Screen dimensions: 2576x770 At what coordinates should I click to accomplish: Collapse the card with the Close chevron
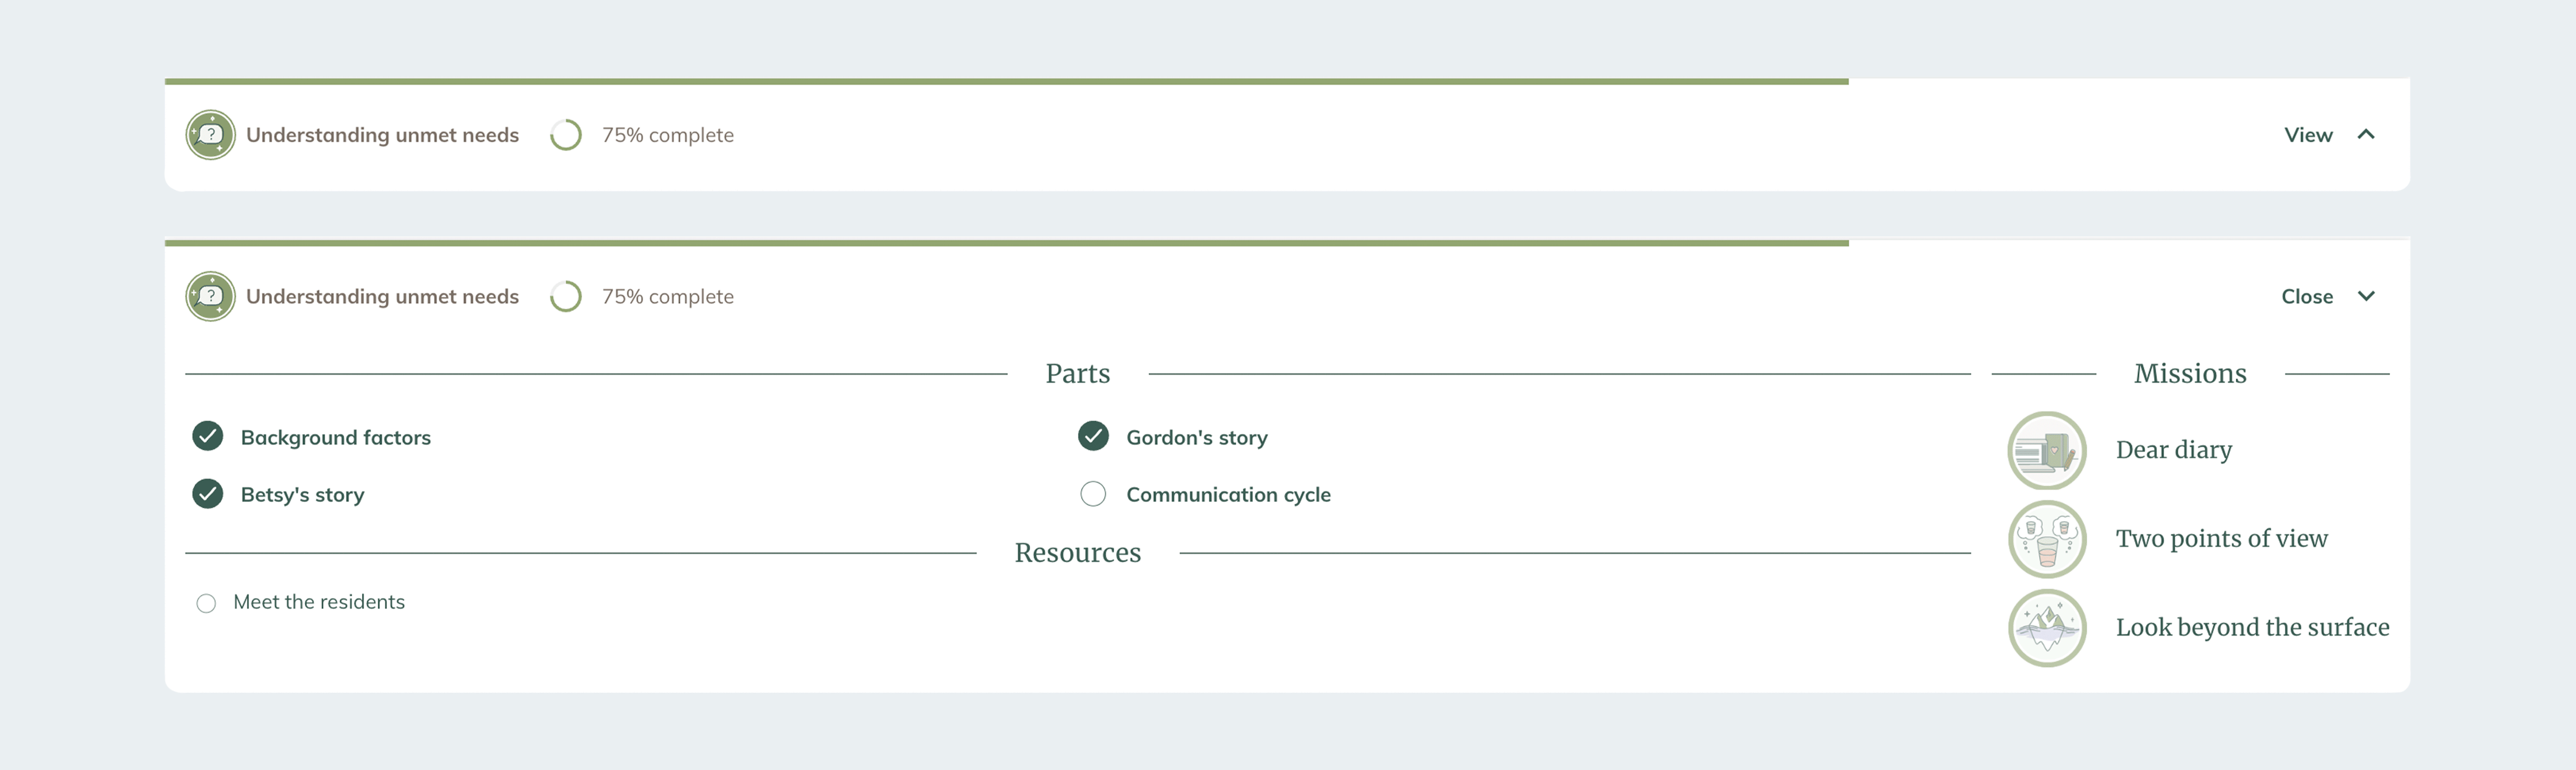[2365, 297]
